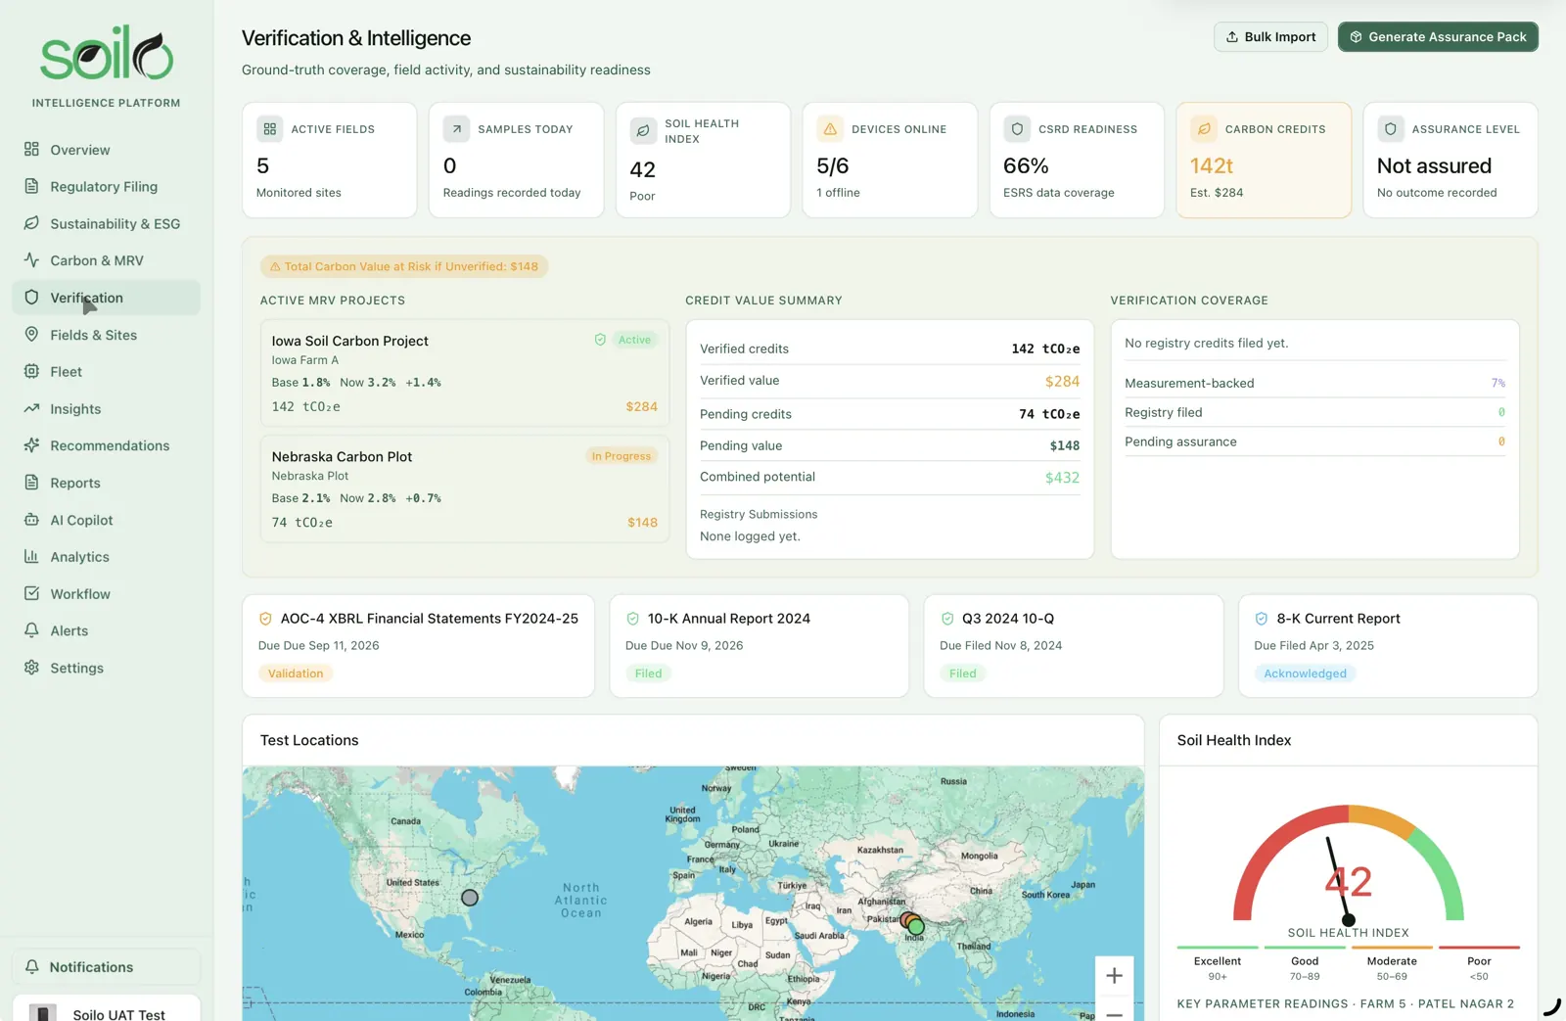Click the Devices Online warning triangle icon
The image size is (1566, 1021).
(830, 129)
